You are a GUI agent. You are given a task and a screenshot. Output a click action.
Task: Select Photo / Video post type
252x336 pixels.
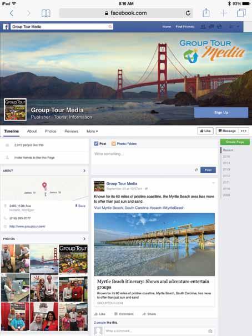[x=124, y=144]
